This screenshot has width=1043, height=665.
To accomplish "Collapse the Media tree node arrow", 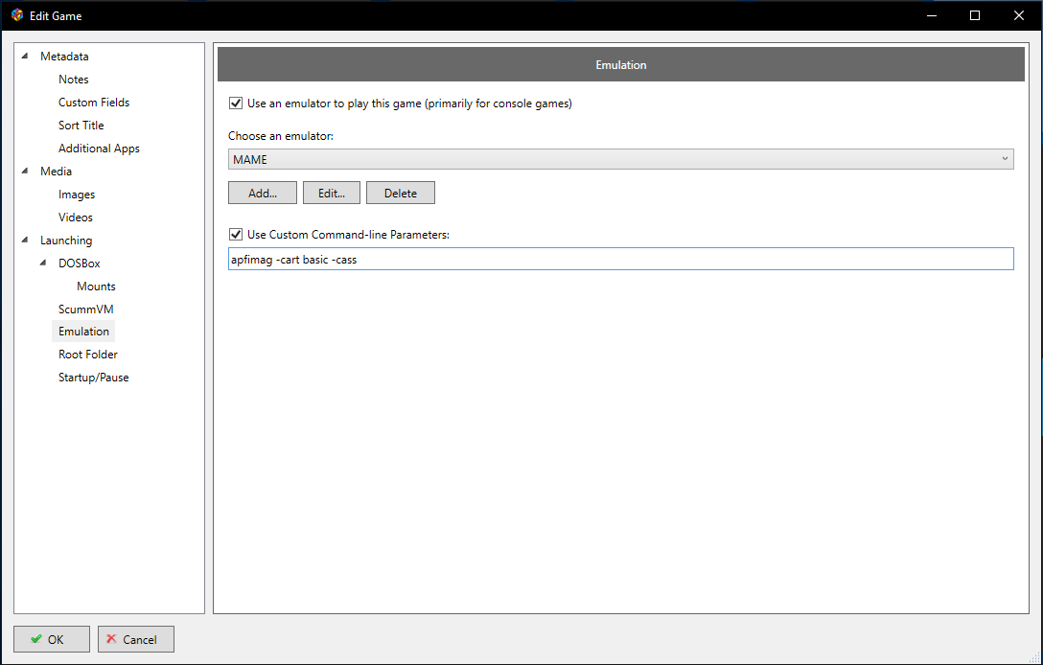I will tap(25, 171).
